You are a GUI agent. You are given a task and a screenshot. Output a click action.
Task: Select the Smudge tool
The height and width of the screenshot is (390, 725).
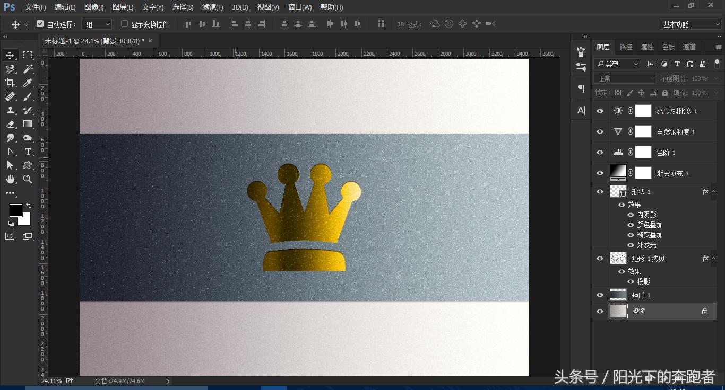pyautogui.click(x=10, y=138)
